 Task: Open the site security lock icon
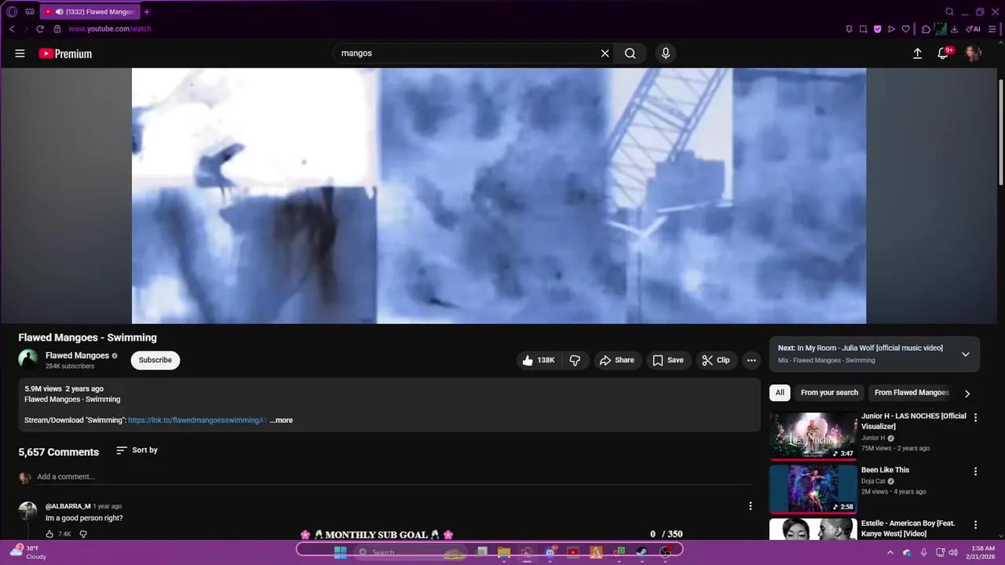57,29
